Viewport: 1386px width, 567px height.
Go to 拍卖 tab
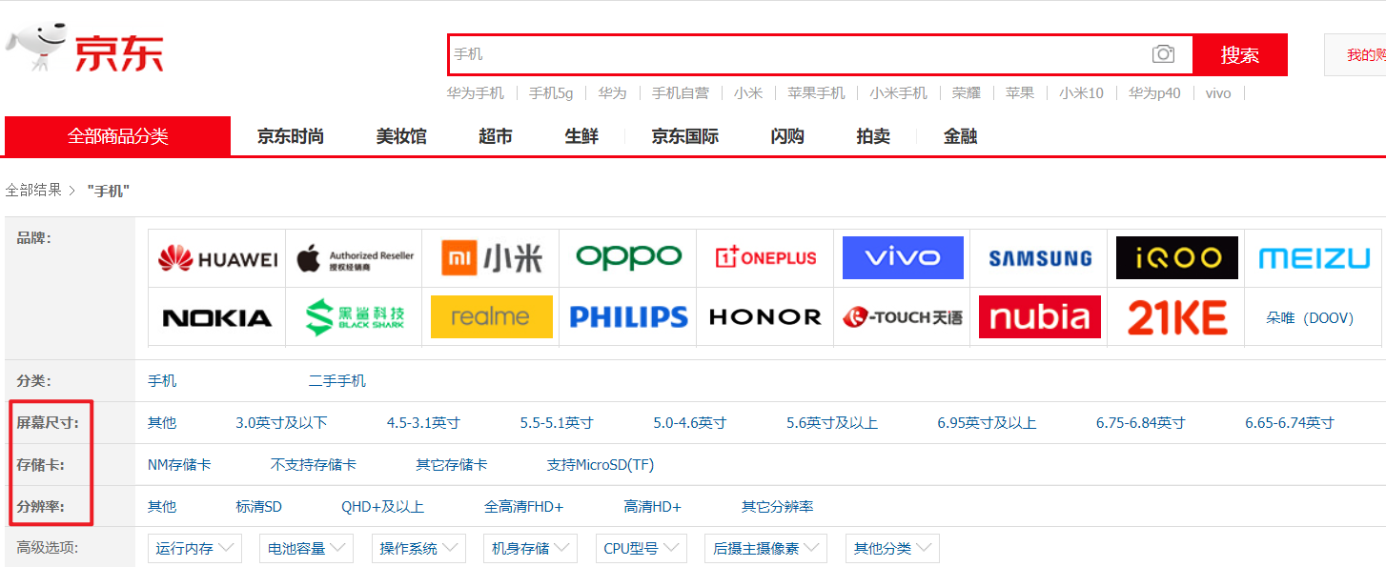coord(873,136)
